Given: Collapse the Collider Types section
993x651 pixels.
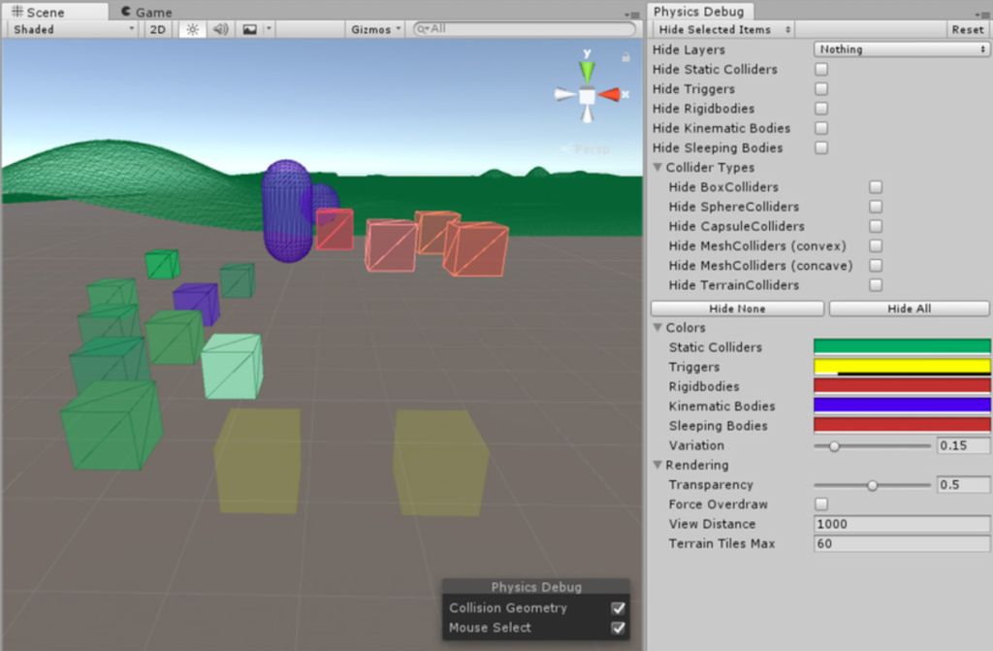Looking at the screenshot, I should (x=658, y=167).
